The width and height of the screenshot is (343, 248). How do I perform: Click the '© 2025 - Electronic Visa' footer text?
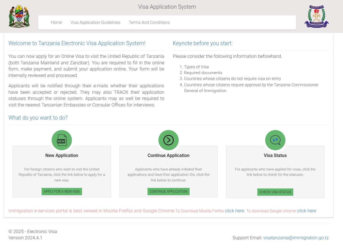(x=33, y=232)
